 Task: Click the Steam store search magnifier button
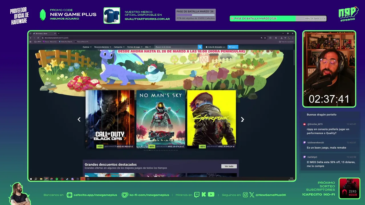coord(200,47)
